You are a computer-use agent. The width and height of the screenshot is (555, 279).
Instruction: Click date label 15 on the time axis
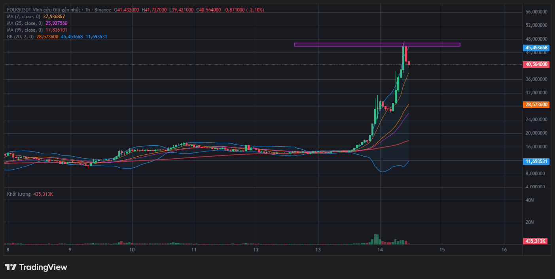[442, 250]
